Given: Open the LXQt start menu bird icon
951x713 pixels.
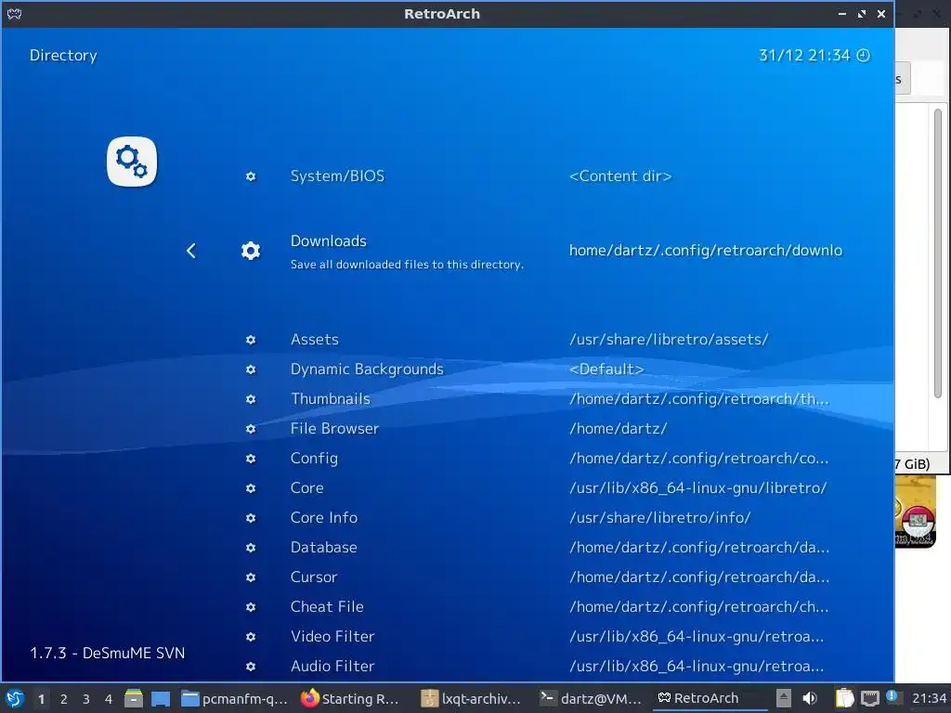Looking at the screenshot, I should pos(15,698).
